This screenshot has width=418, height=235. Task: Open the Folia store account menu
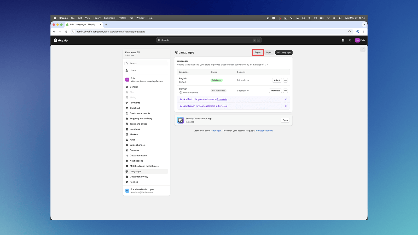tap(360, 40)
